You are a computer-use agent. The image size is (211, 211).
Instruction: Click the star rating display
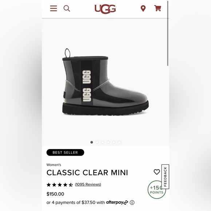[x=60, y=185]
